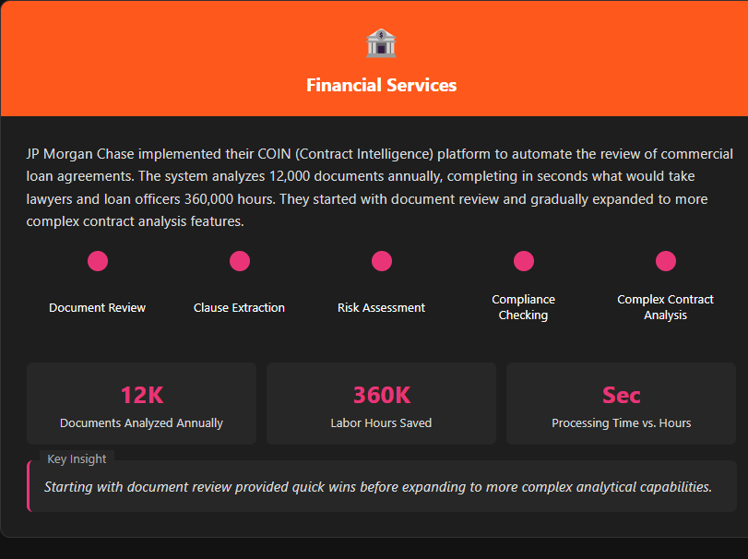
Task: Select the Complex Contract Analysis dot
Action: pos(666,261)
